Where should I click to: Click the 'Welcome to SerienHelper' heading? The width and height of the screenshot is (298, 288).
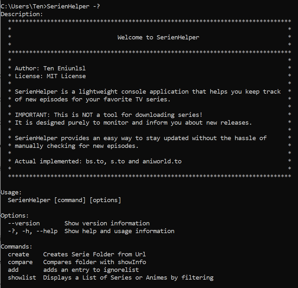(158, 37)
